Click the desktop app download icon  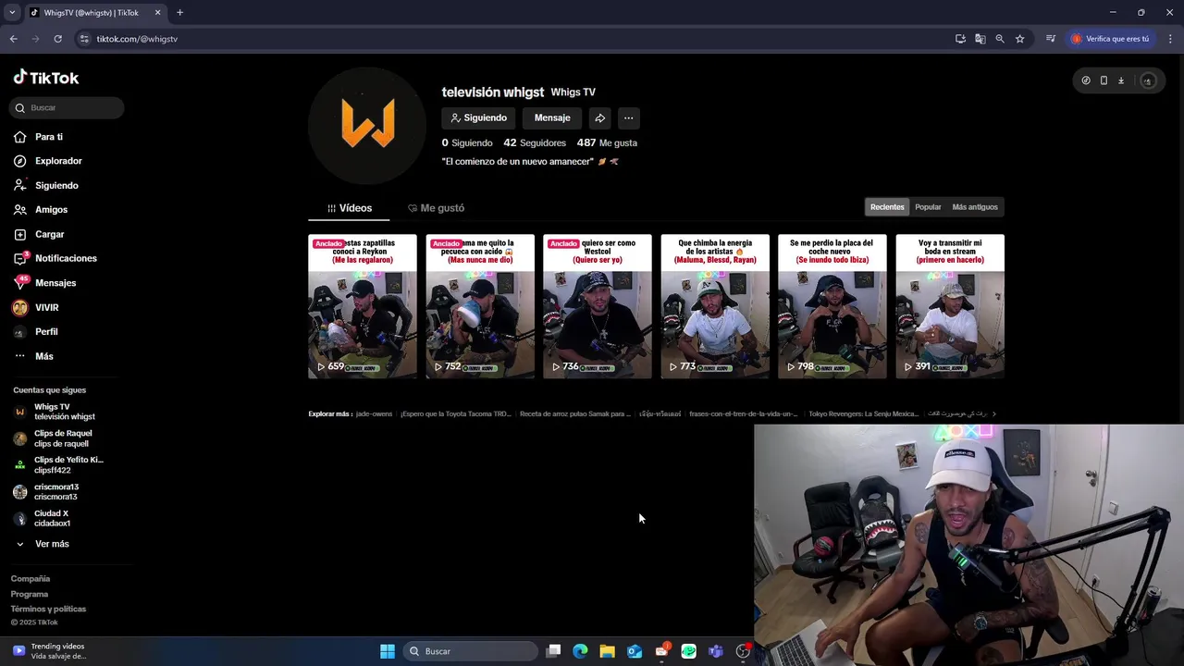pyautogui.click(x=1120, y=80)
